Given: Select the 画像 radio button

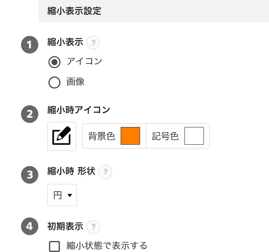Looking at the screenshot, I should coord(54,82).
